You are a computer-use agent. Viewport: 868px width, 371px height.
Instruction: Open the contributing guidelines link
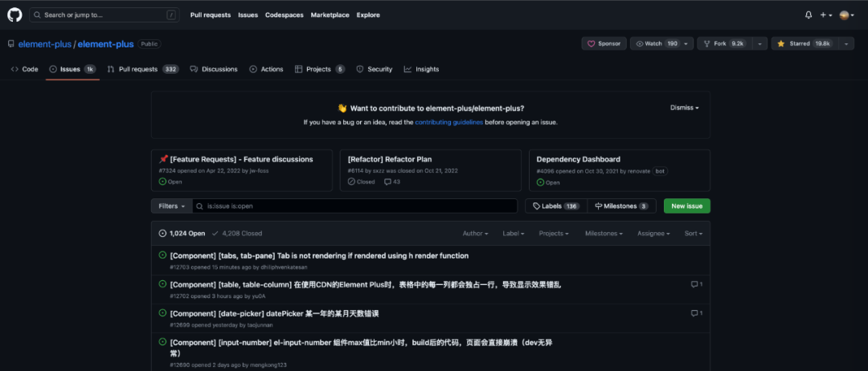[x=449, y=122]
